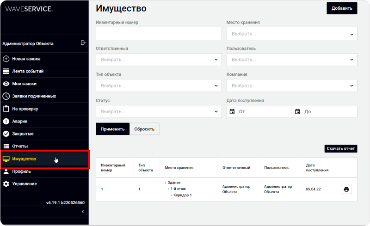Click the gear icon for Управление

(6, 183)
